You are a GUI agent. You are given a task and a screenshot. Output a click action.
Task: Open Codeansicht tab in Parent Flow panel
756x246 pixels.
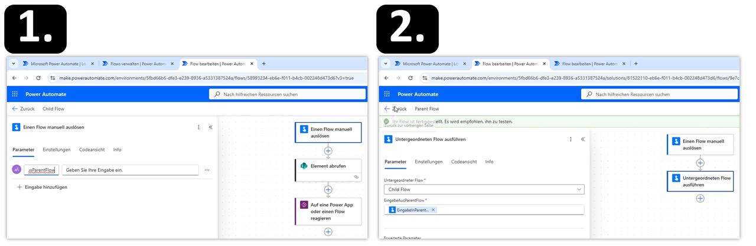464,162
